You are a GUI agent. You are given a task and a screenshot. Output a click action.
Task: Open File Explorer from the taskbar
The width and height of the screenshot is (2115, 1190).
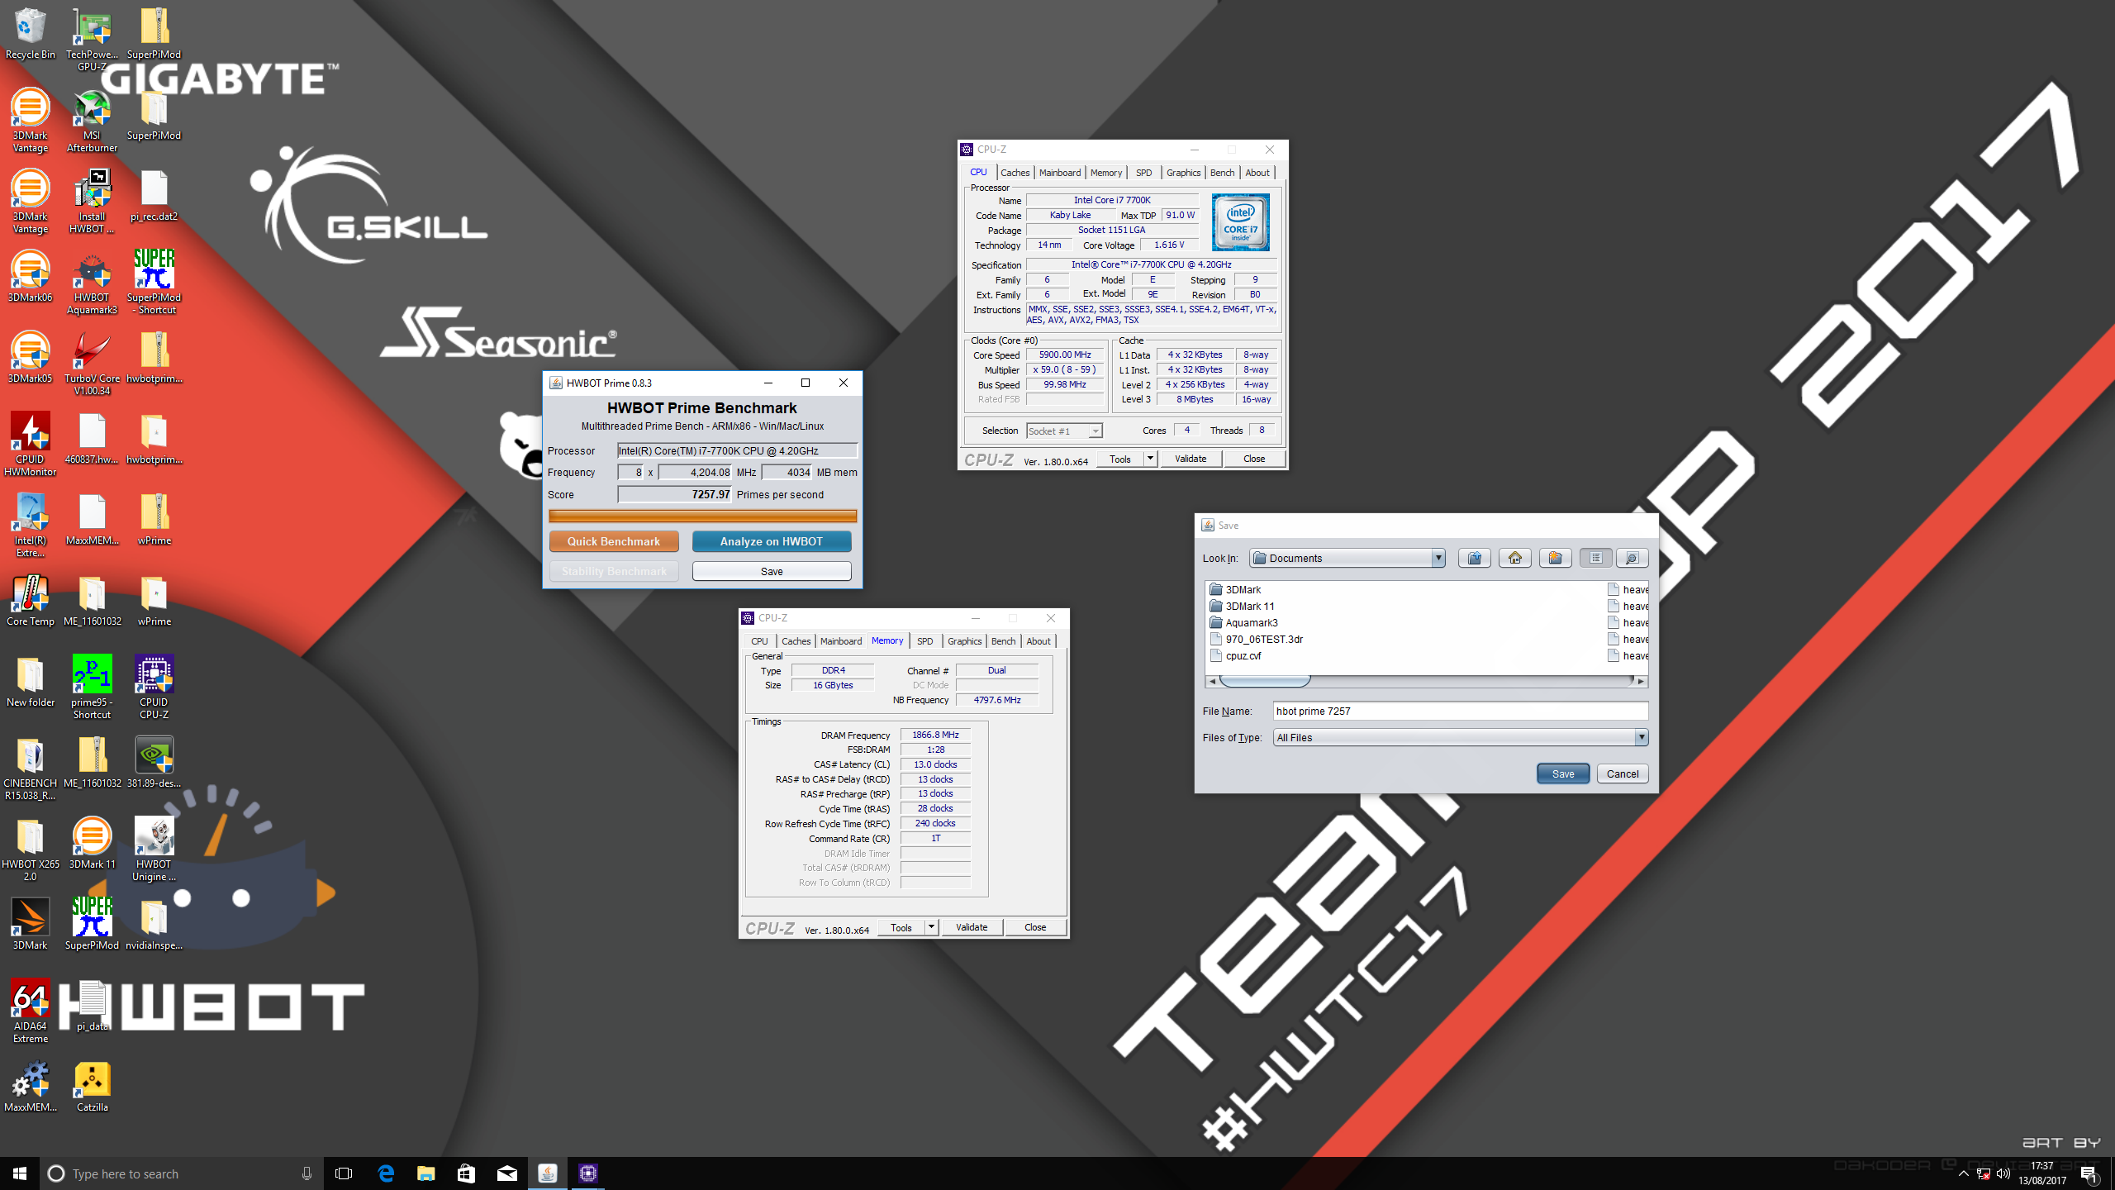(425, 1173)
